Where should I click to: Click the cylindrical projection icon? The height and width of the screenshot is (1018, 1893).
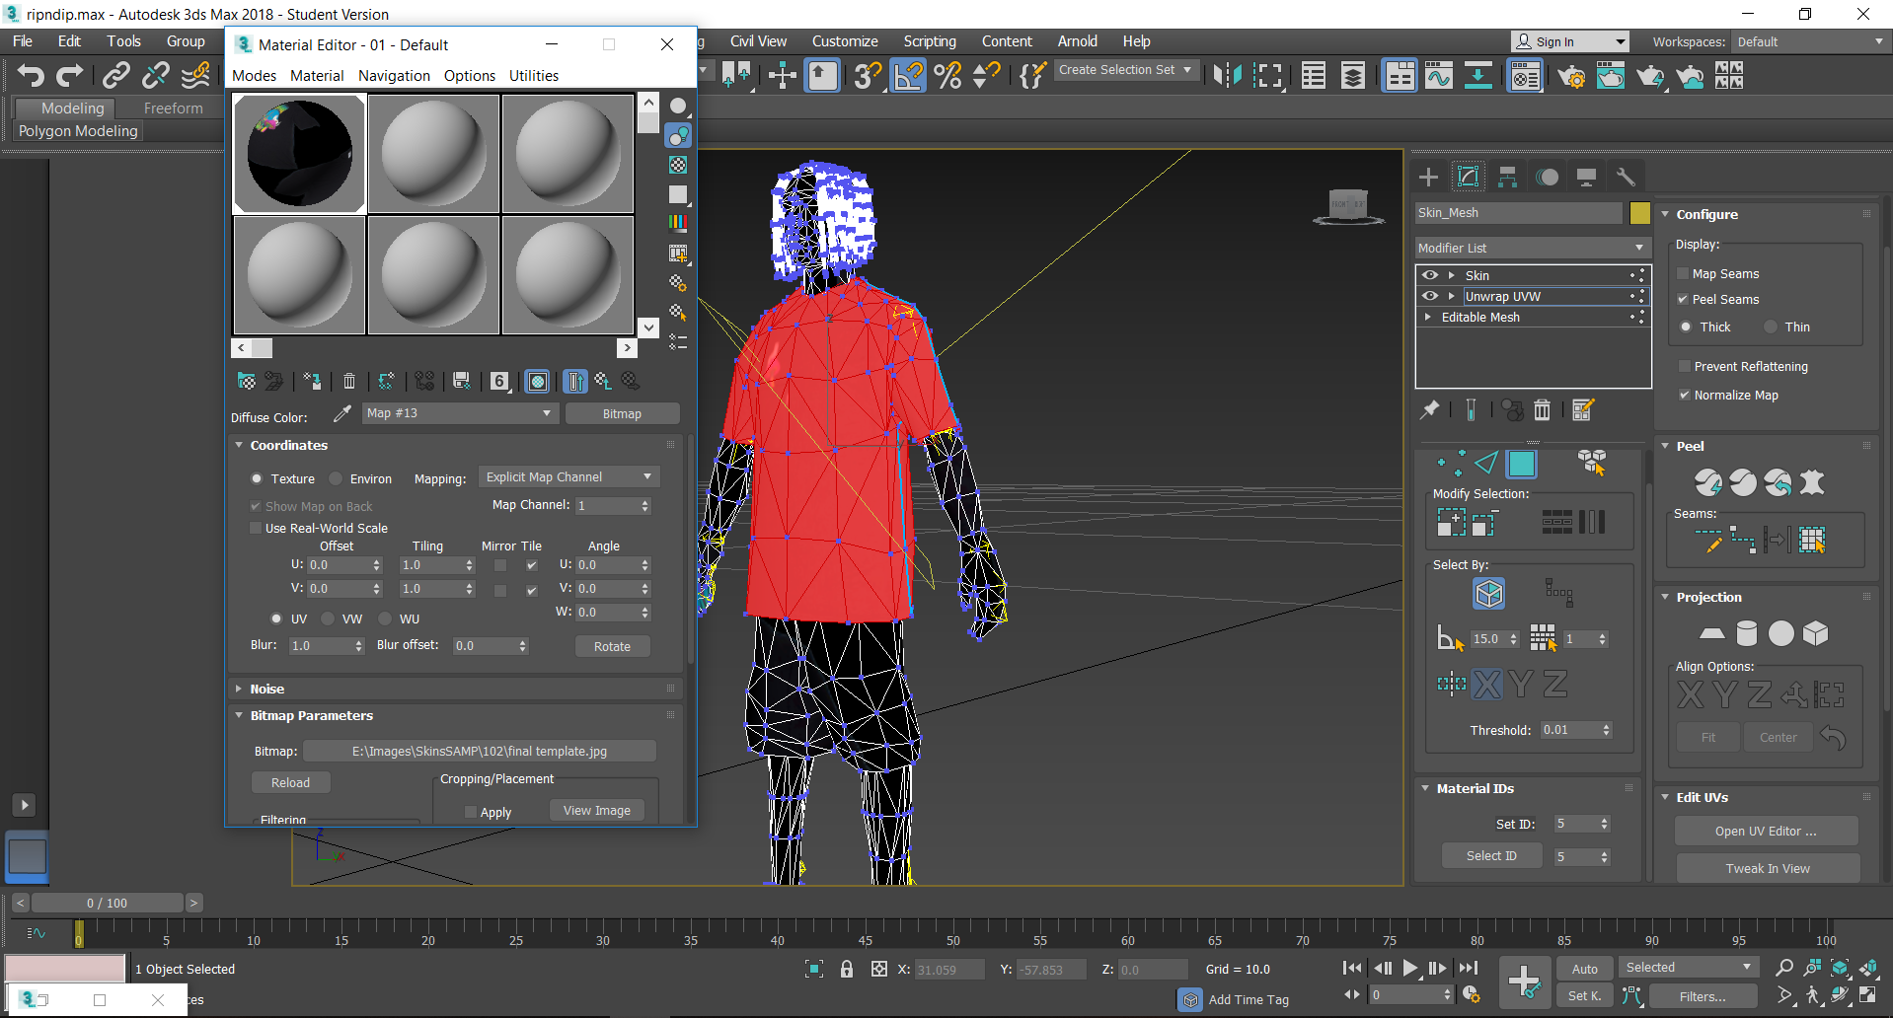1746,633
